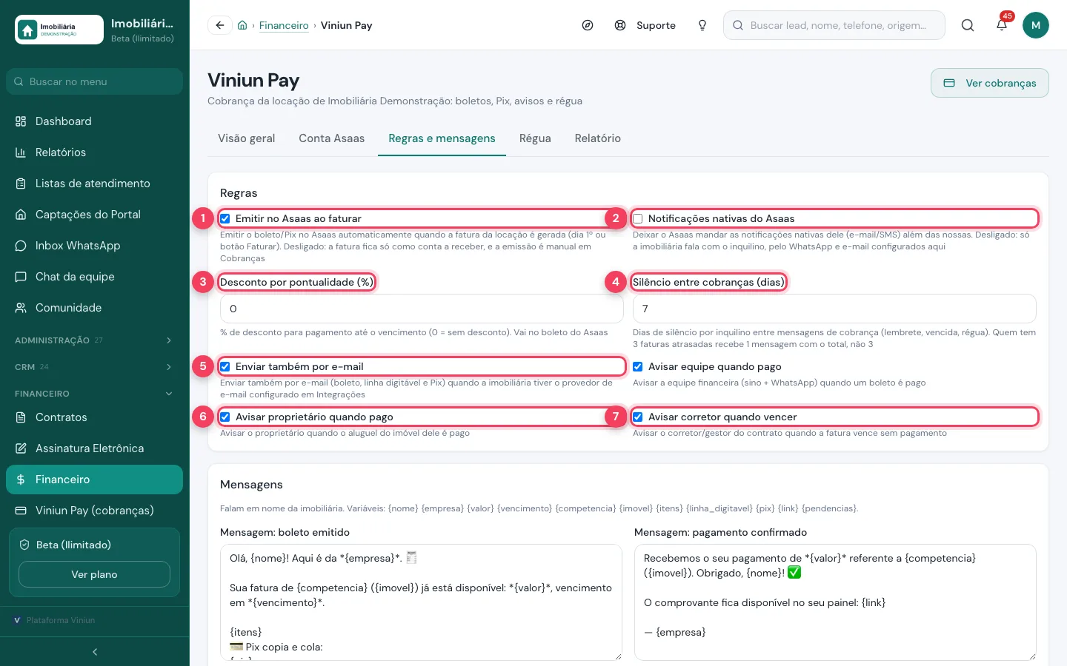Switch to the Visão geral tab
This screenshot has height=666, width=1067.
pos(247,138)
